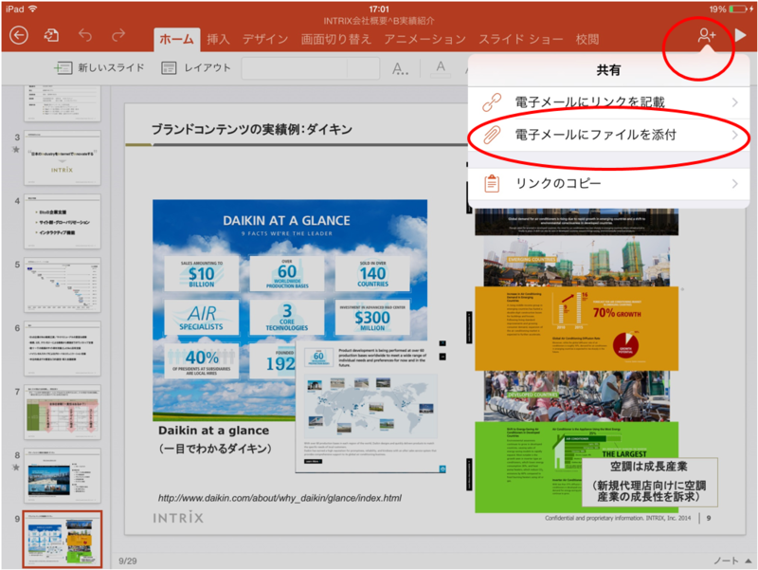Open the デザイン tab
Screen dimensions: 758x570
265,39
